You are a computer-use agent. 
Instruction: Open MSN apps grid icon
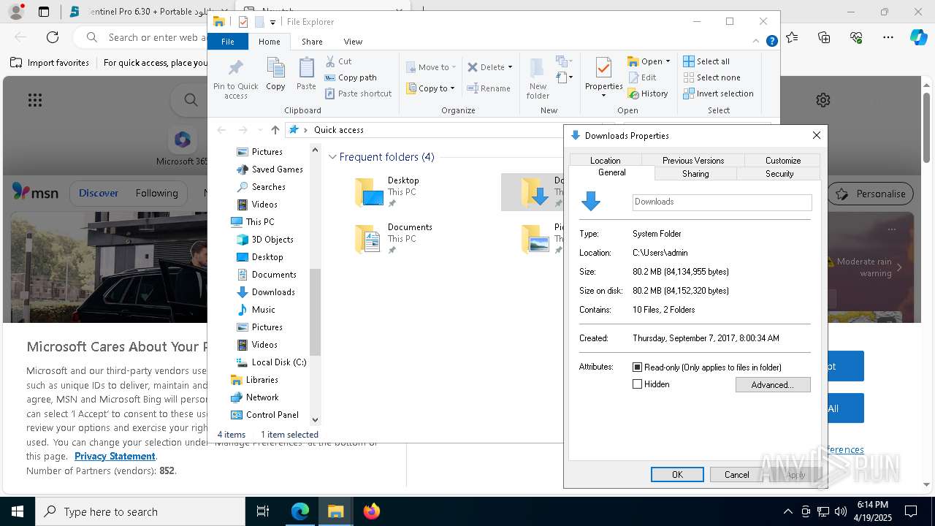point(34,100)
